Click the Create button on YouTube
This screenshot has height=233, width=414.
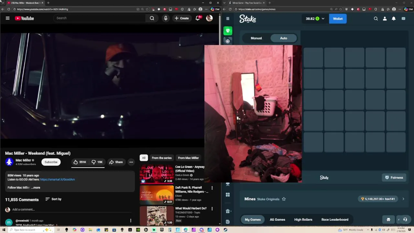coord(181,18)
